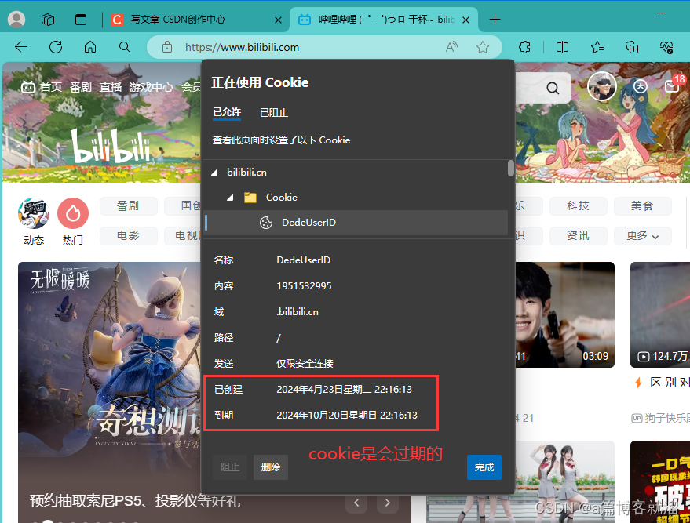Open the 游戏中心 nav link
The image size is (690, 523).
pyautogui.click(x=152, y=87)
